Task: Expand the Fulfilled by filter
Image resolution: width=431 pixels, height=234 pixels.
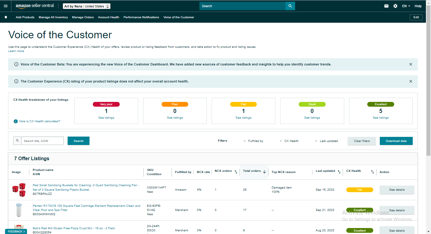Action: 253,141
